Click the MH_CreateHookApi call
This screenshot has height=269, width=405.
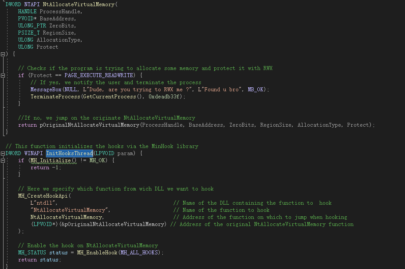pos(43,196)
